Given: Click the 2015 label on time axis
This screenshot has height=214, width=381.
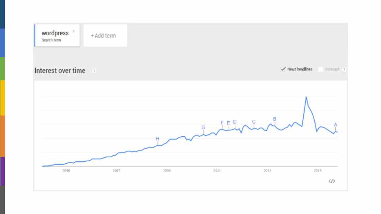Looking at the screenshot, I should pyautogui.click(x=317, y=171).
